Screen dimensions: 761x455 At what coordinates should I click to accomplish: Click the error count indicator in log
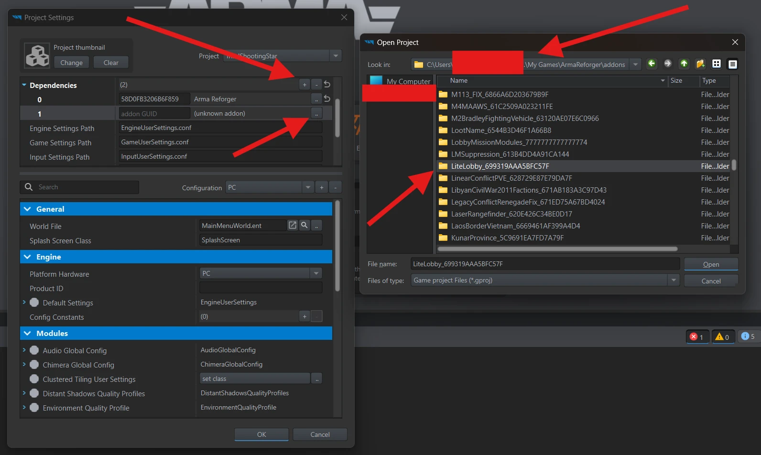(x=697, y=337)
